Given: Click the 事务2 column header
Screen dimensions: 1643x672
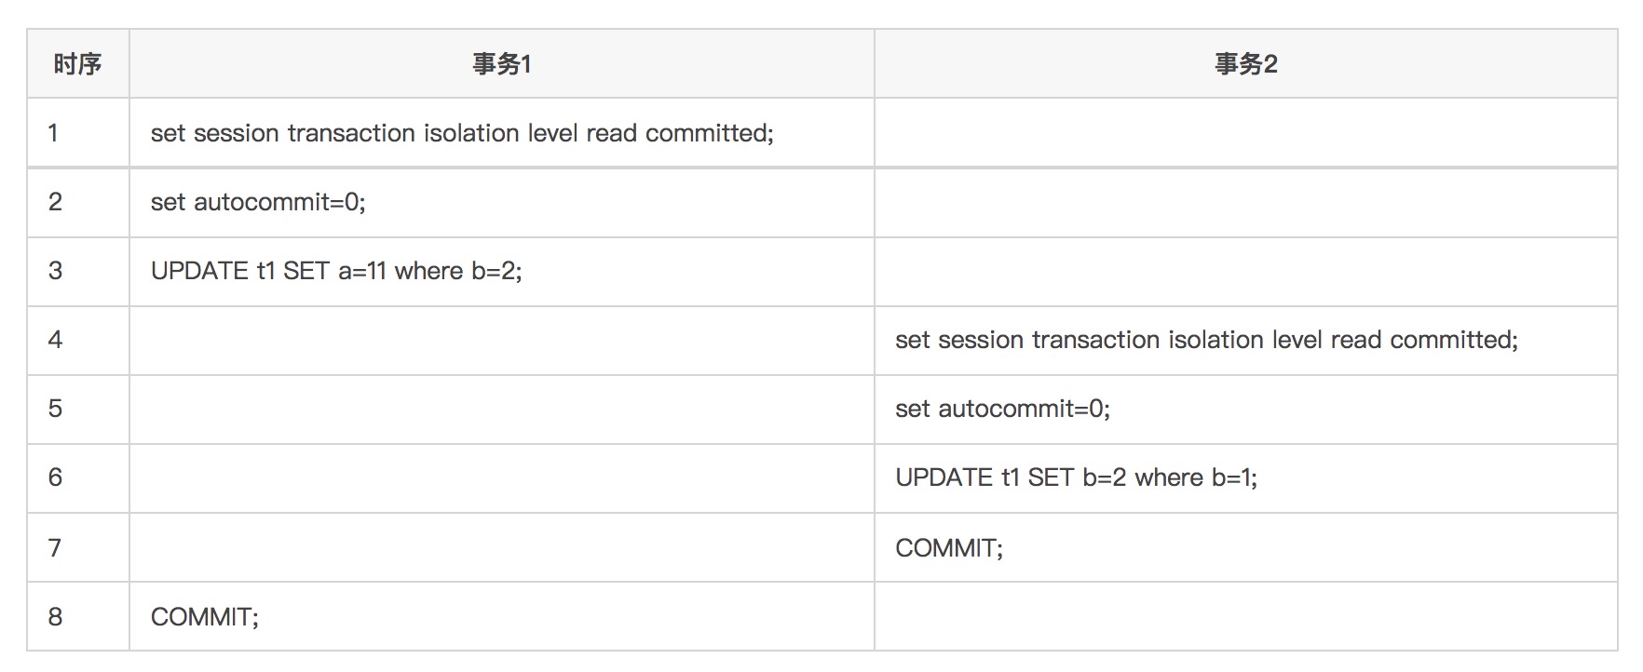Looking at the screenshot, I should point(1245,64).
